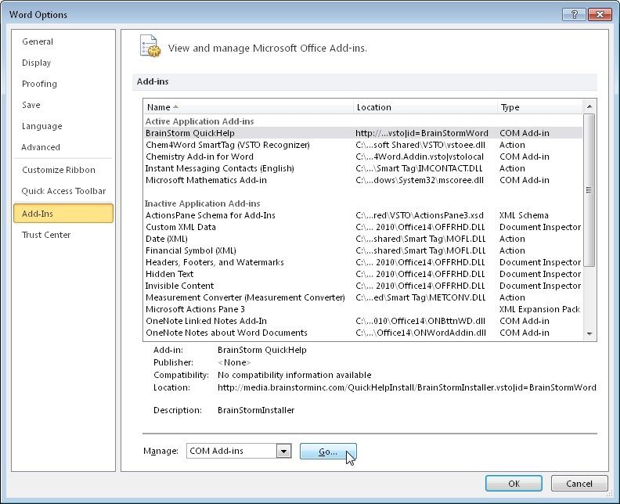Screen dimensions: 620x504
Task: Select the Financial Symbol (XML) row
Action: pyautogui.click(x=363, y=250)
